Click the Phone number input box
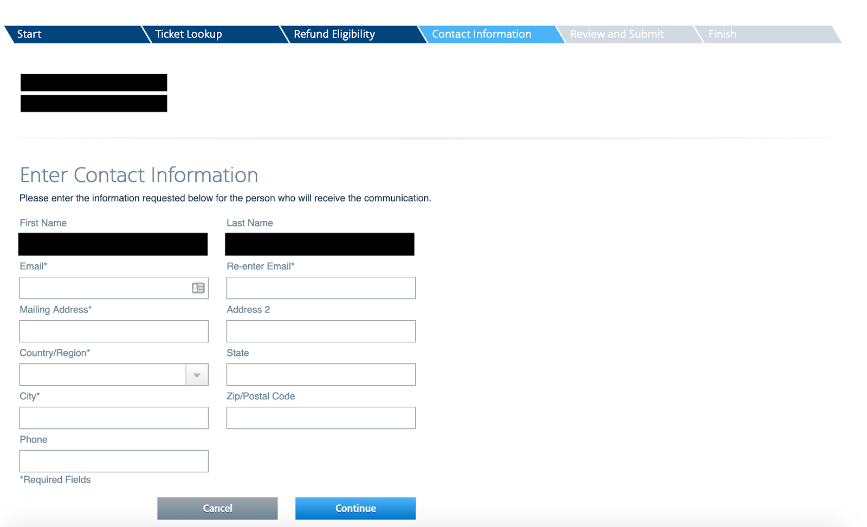Viewport: 867px width, 527px height. tap(114, 461)
